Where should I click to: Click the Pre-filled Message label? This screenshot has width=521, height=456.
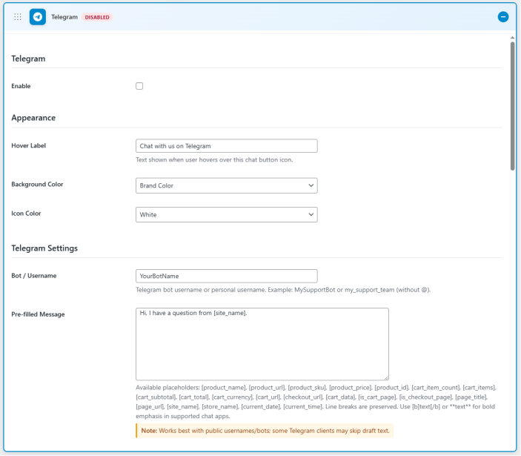(x=38, y=314)
